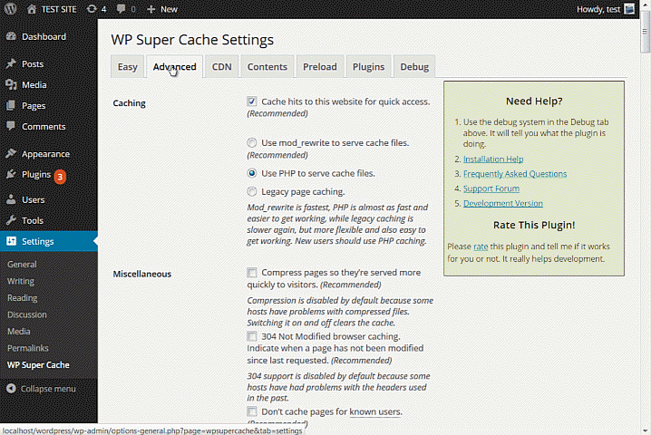Click the vertical scrollbar thumb
Screen dimensions: 651x435
pyautogui.click(x=645, y=32)
